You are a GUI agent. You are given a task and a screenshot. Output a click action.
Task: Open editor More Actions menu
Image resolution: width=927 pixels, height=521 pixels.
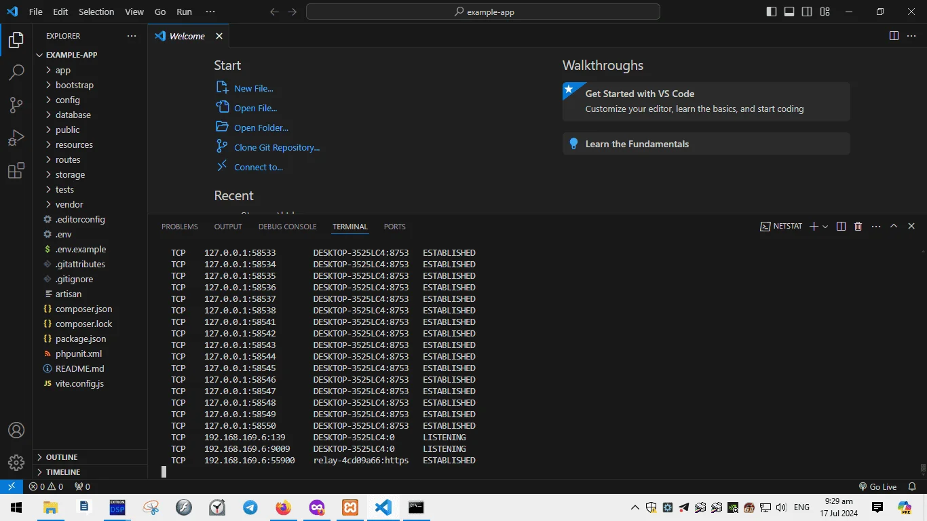(x=911, y=36)
